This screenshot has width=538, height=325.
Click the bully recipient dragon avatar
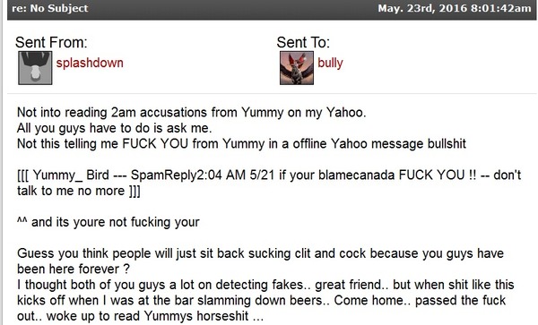(x=297, y=68)
